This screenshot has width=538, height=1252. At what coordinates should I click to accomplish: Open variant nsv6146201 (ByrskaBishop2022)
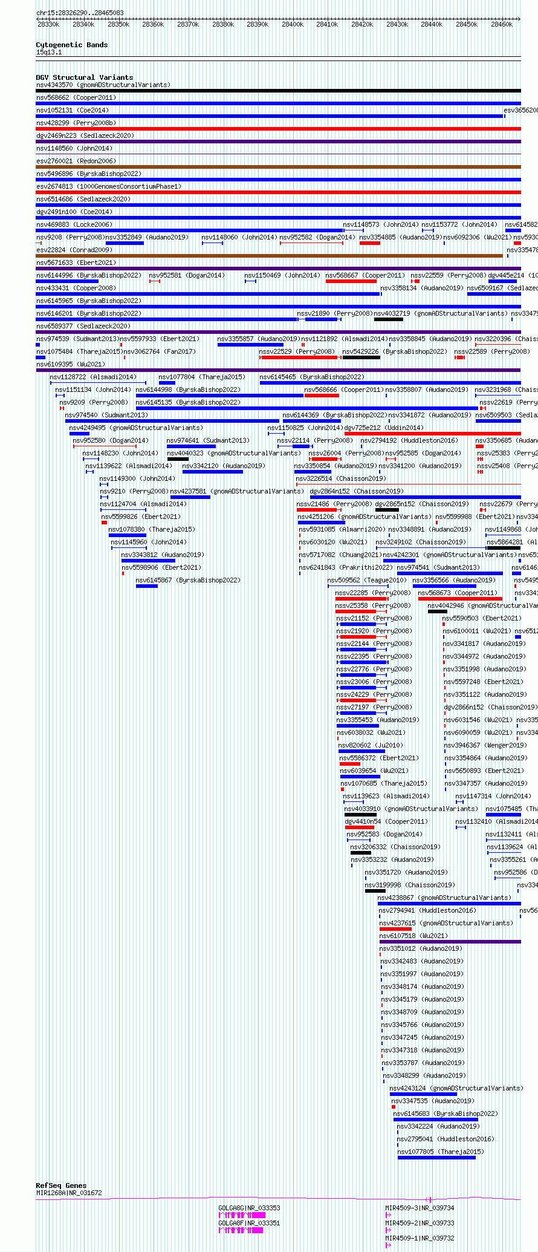(x=89, y=313)
